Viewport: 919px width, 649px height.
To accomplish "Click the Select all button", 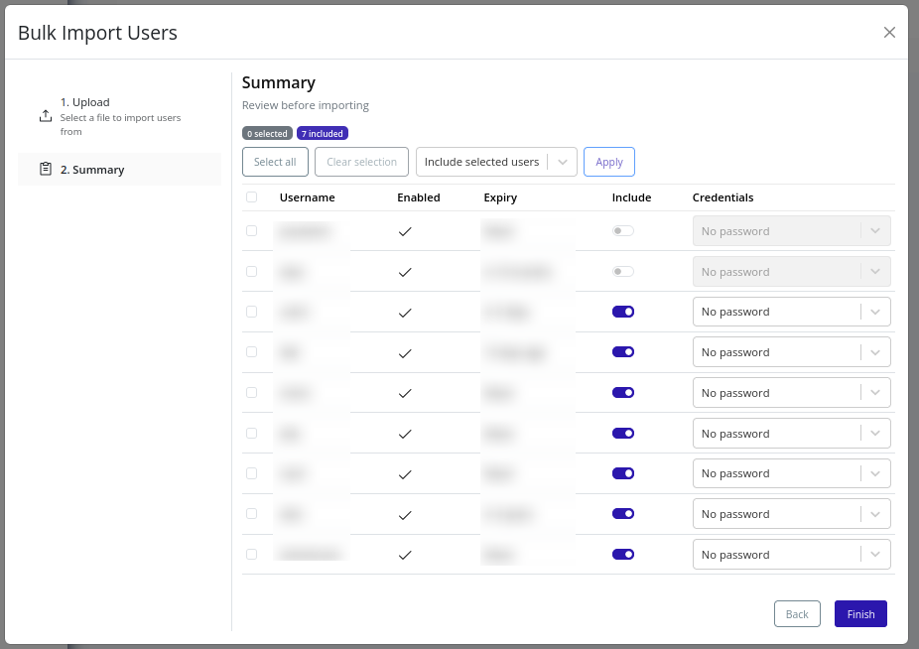I will (x=275, y=161).
